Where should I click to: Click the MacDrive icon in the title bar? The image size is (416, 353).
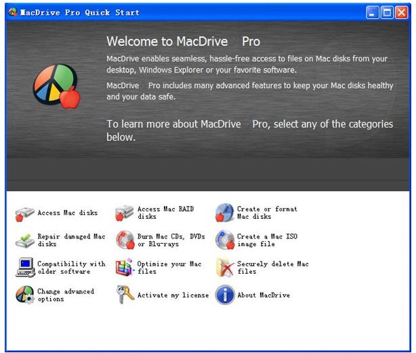click(x=12, y=12)
